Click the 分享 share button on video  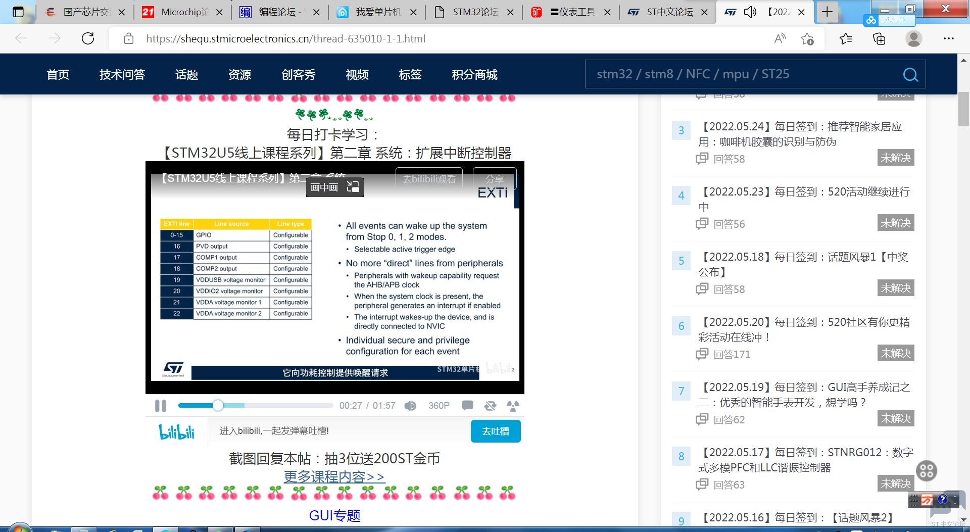tap(495, 179)
